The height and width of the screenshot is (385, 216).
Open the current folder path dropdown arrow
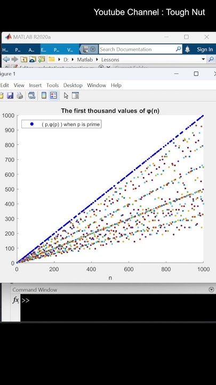point(203,59)
